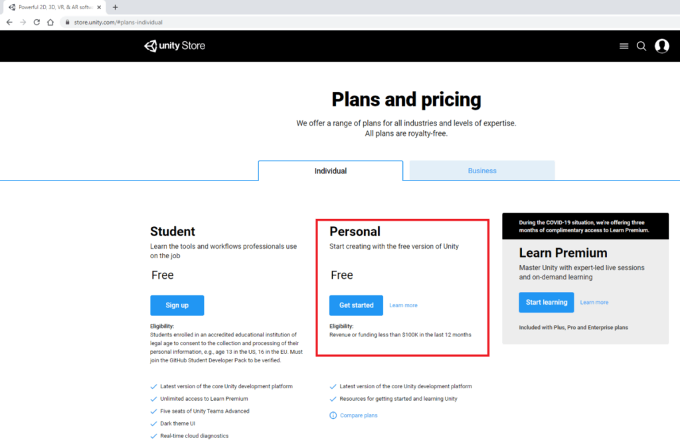Click Get started under Personal plan
Screen dimensions: 680x442
pos(356,305)
